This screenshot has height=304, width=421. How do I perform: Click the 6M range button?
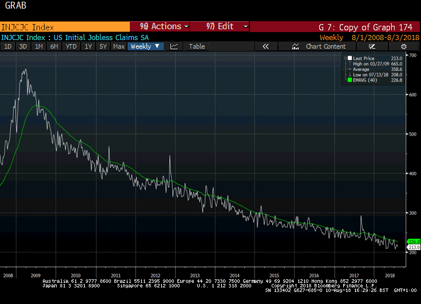(55, 46)
